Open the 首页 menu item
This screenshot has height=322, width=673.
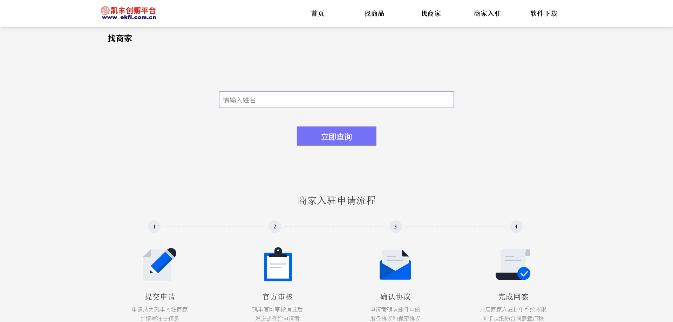click(x=318, y=13)
